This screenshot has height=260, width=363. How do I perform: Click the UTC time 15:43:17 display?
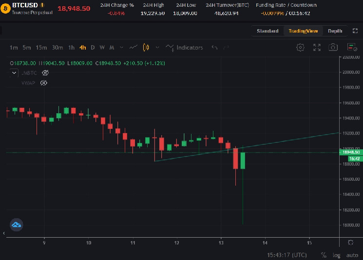click(x=287, y=255)
